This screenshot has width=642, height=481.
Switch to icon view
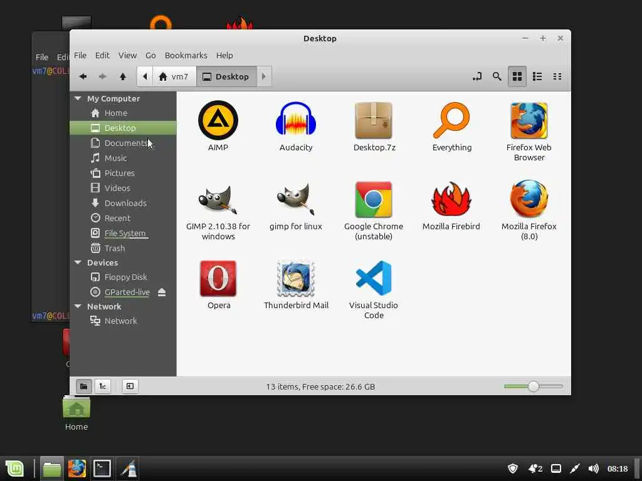click(x=517, y=76)
